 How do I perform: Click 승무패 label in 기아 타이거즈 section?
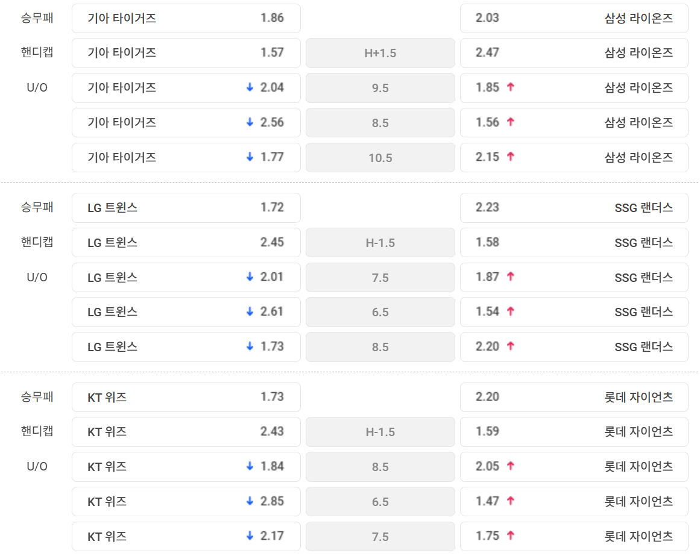37,18
